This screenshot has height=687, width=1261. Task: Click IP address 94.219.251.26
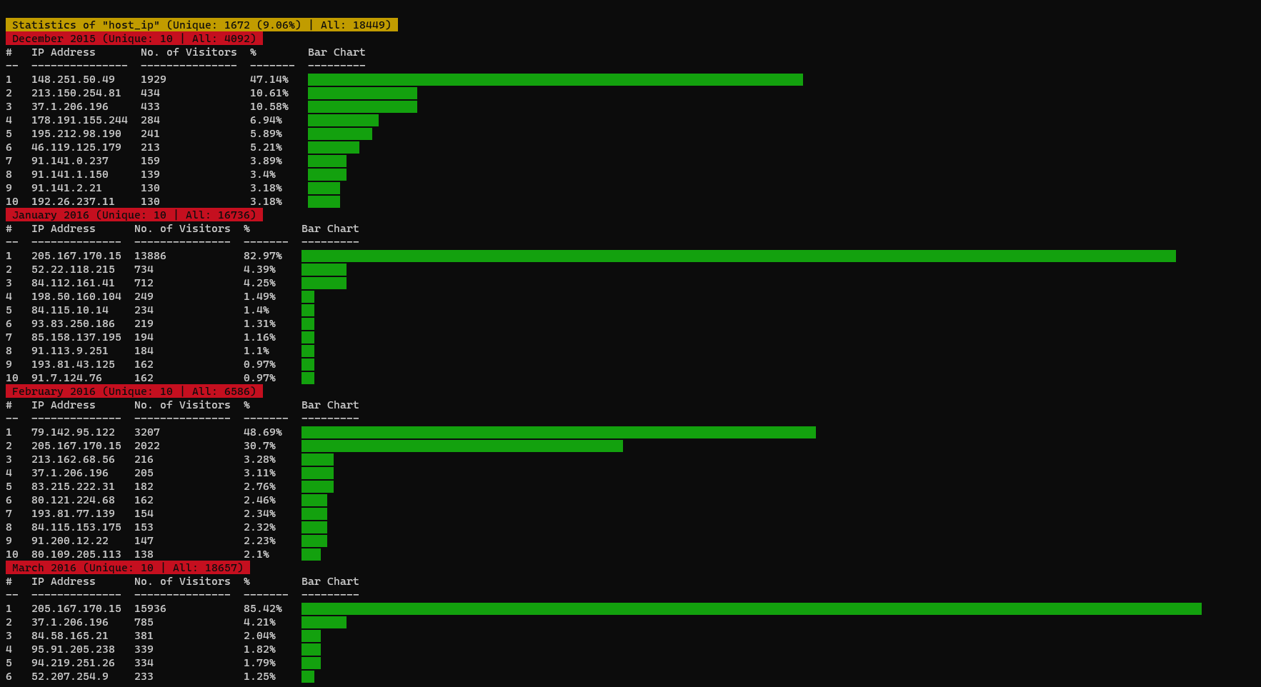[73, 663]
